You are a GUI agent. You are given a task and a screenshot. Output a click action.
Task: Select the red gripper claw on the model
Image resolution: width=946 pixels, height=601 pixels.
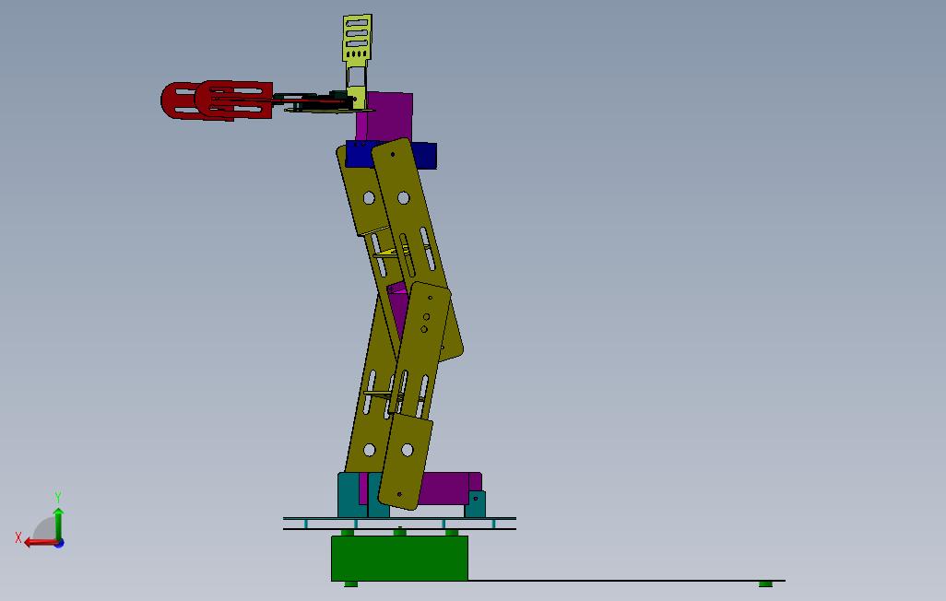[216, 100]
